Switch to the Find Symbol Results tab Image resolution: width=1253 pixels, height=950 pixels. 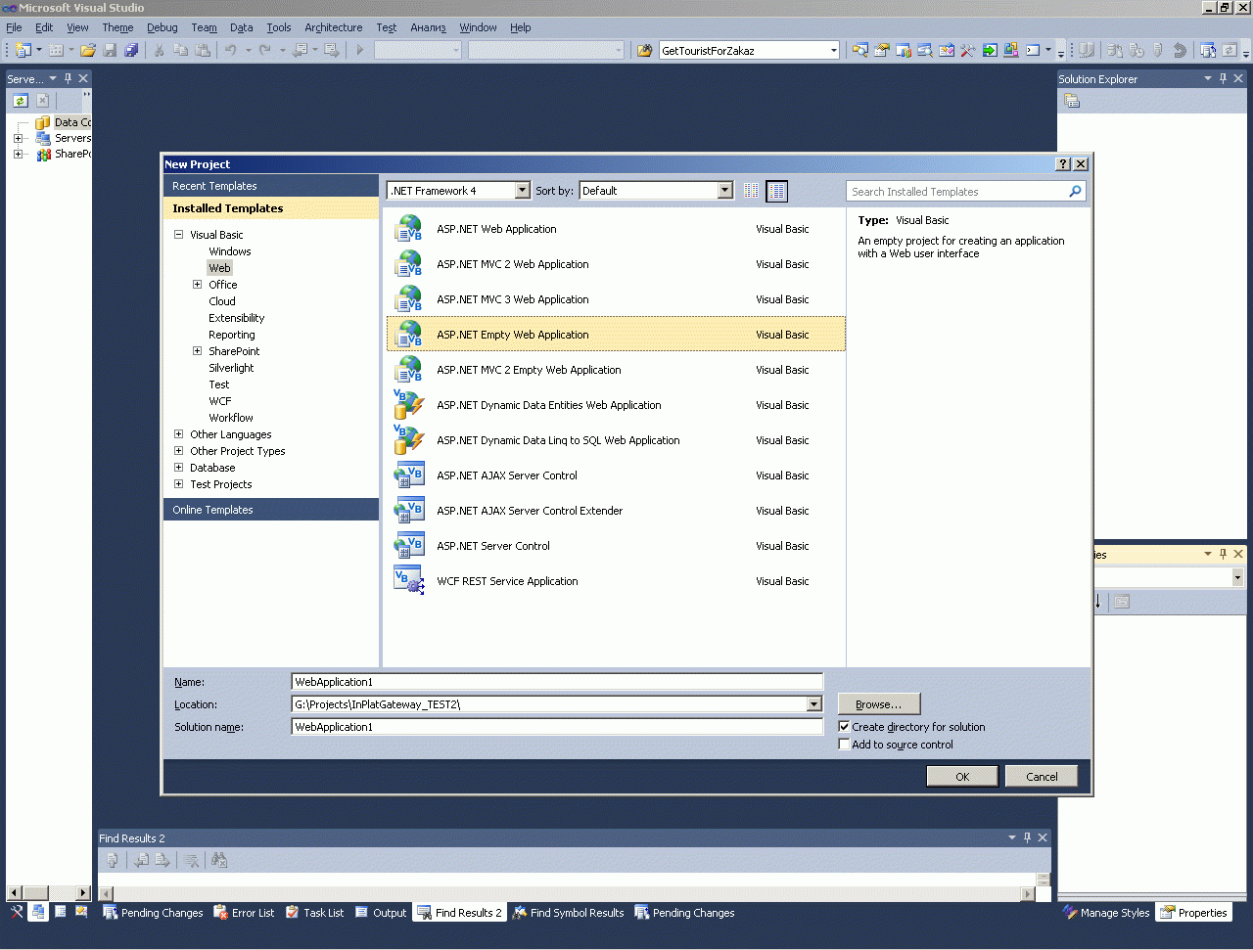coord(568,913)
